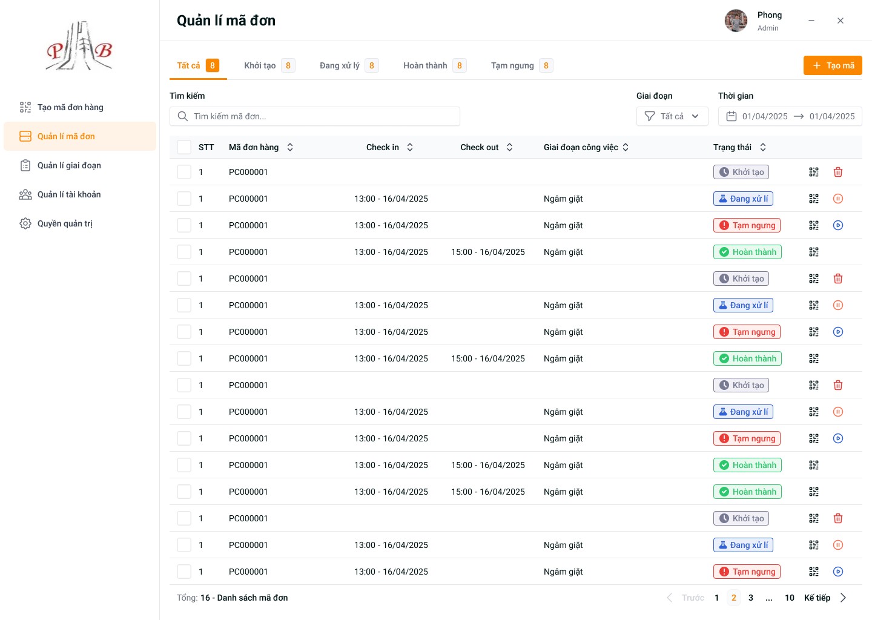Show QR code for the topmost row
Screen dimensions: 872x620
coord(814,172)
